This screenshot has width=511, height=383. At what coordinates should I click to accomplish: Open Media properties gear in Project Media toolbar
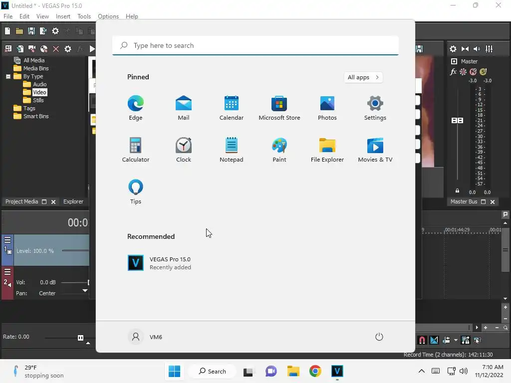(x=68, y=49)
